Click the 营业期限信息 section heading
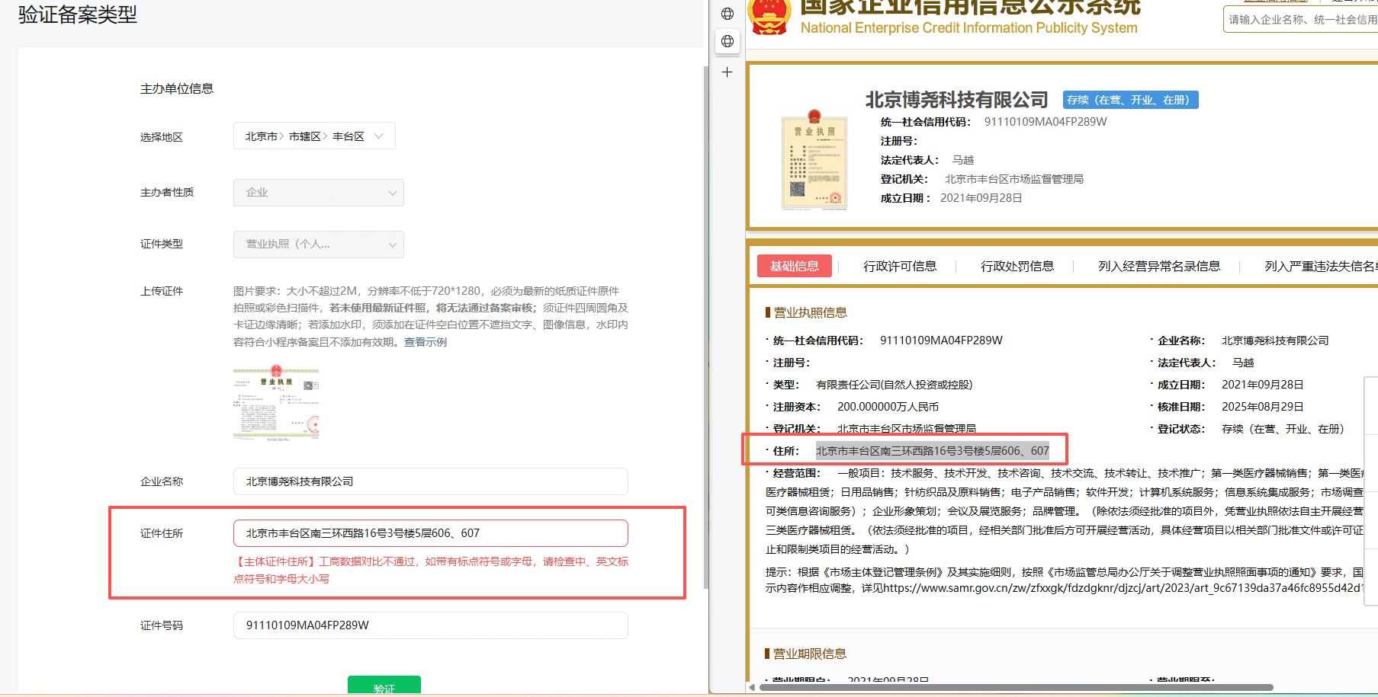The height and width of the screenshot is (697, 1378). pyautogui.click(x=810, y=654)
